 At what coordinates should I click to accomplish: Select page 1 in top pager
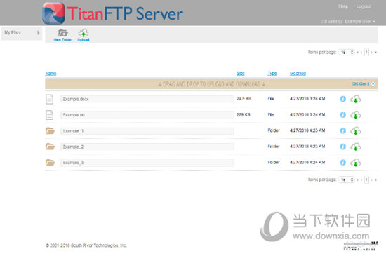tap(366, 52)
